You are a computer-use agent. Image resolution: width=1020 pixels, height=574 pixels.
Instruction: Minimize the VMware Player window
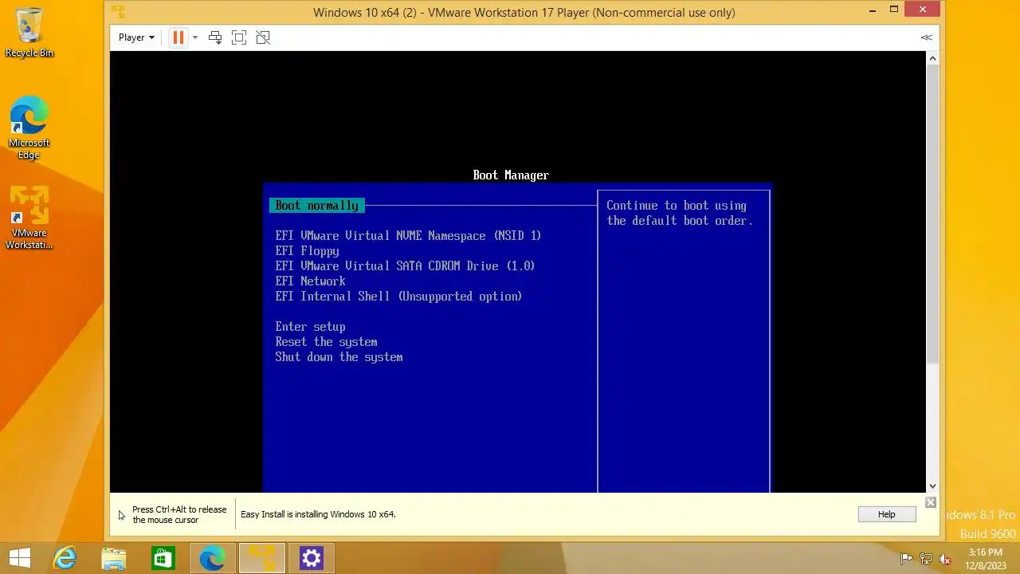tap(871, 10)
